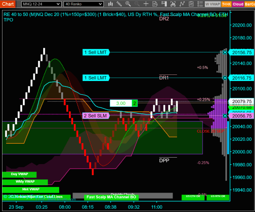This screenshot has width=255, height=212.
Task: Cancel the 20156.75 sell limit order X
Action: [x=225, y=52]
